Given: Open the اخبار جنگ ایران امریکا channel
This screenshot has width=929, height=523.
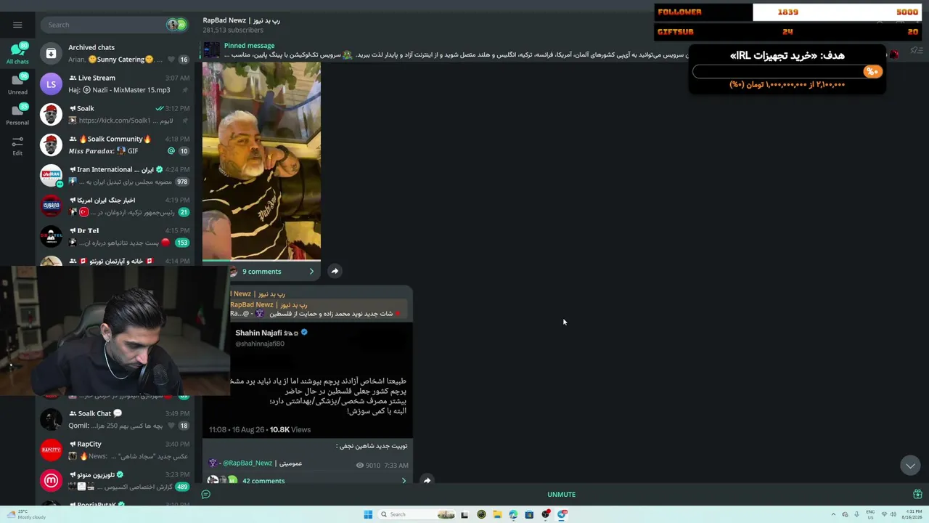Looking at the screenshot, I should [x=116, y=206].
